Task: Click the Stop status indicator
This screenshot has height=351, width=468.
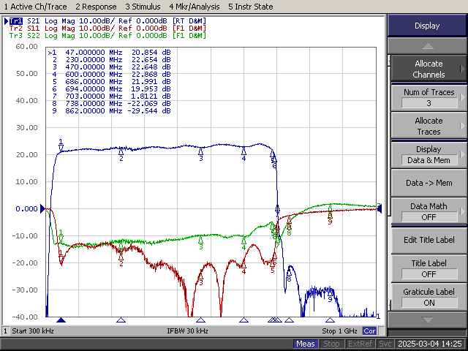Action: (x=331, y=344)
